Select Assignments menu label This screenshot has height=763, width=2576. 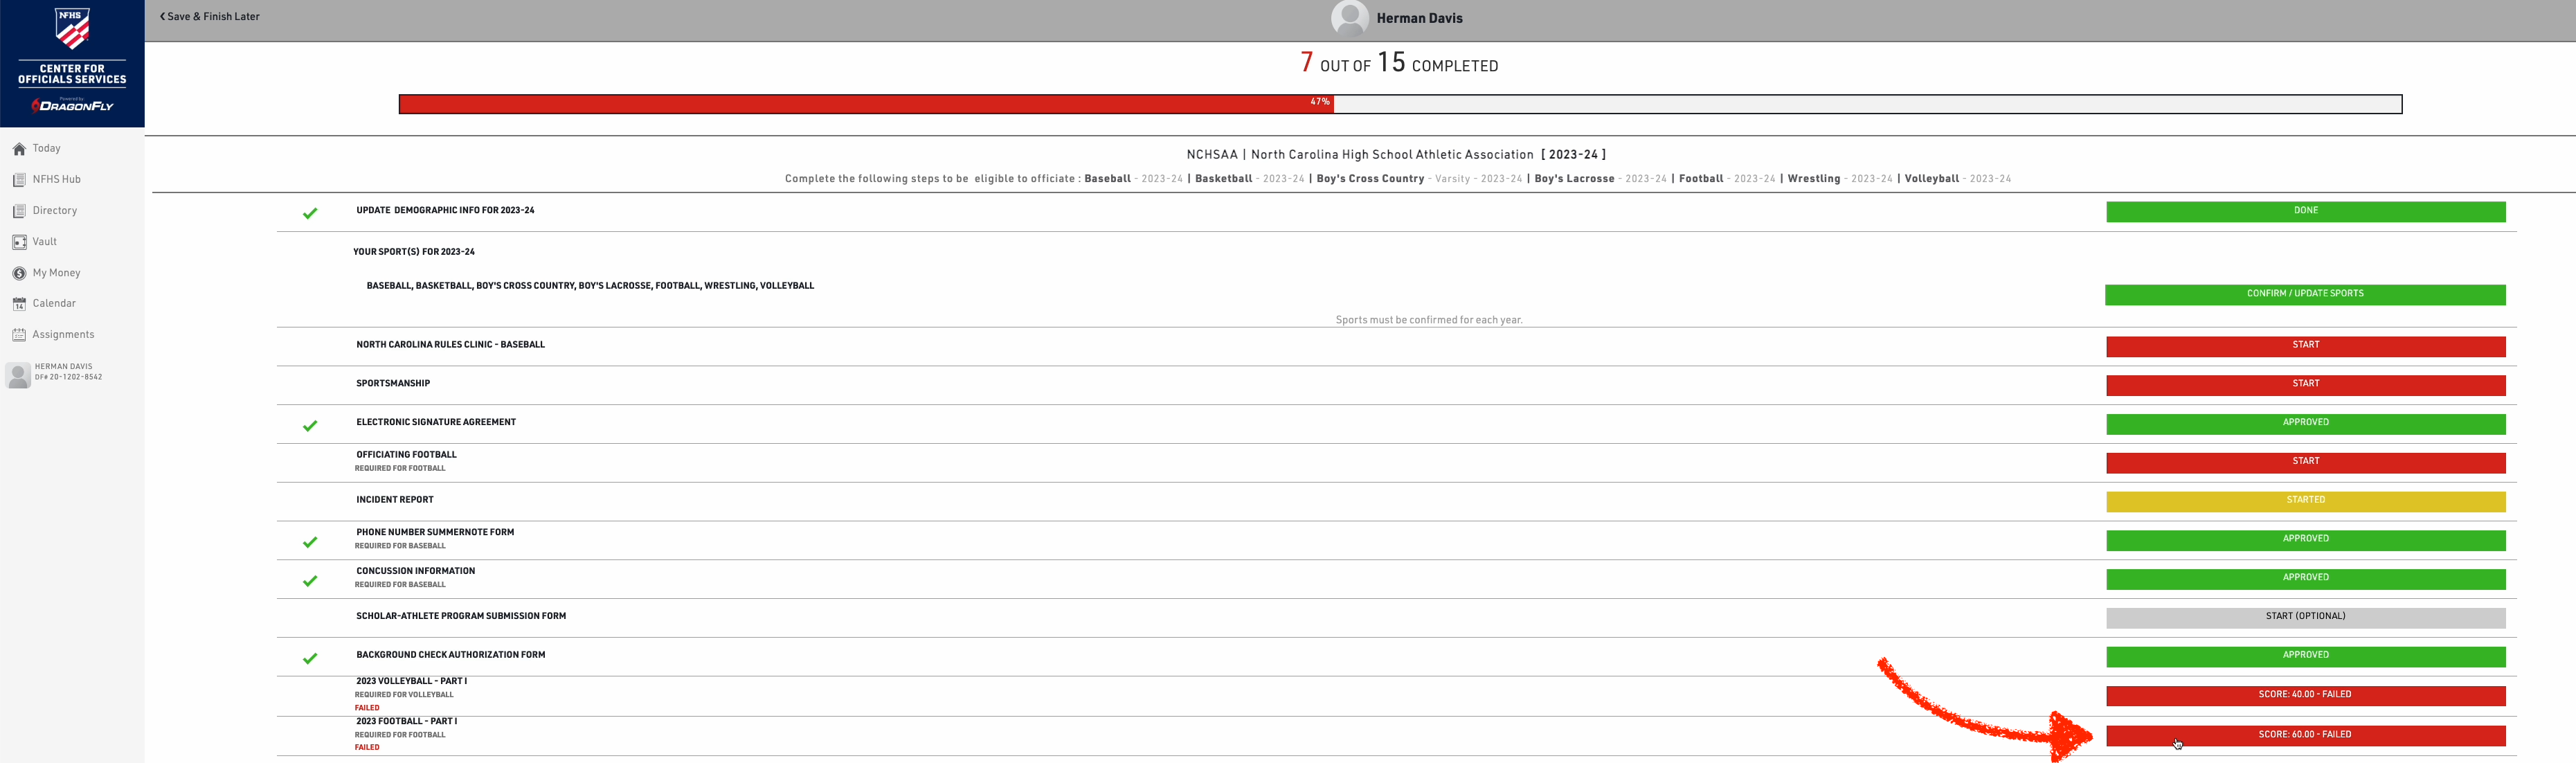tap(63, 335)
